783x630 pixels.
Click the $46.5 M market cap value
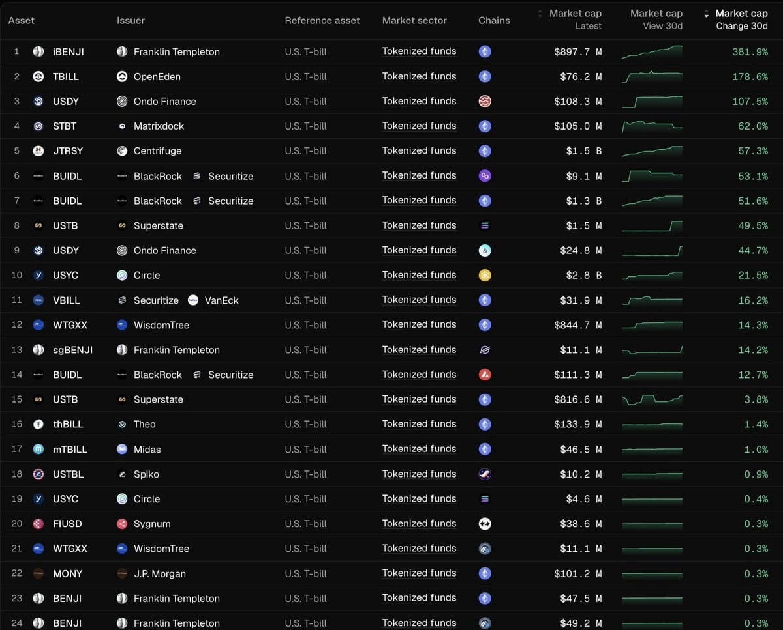point(581,450)
